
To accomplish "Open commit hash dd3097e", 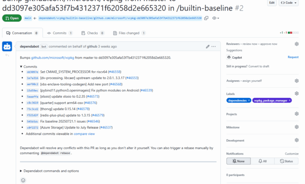I will (x=32, y=72).
